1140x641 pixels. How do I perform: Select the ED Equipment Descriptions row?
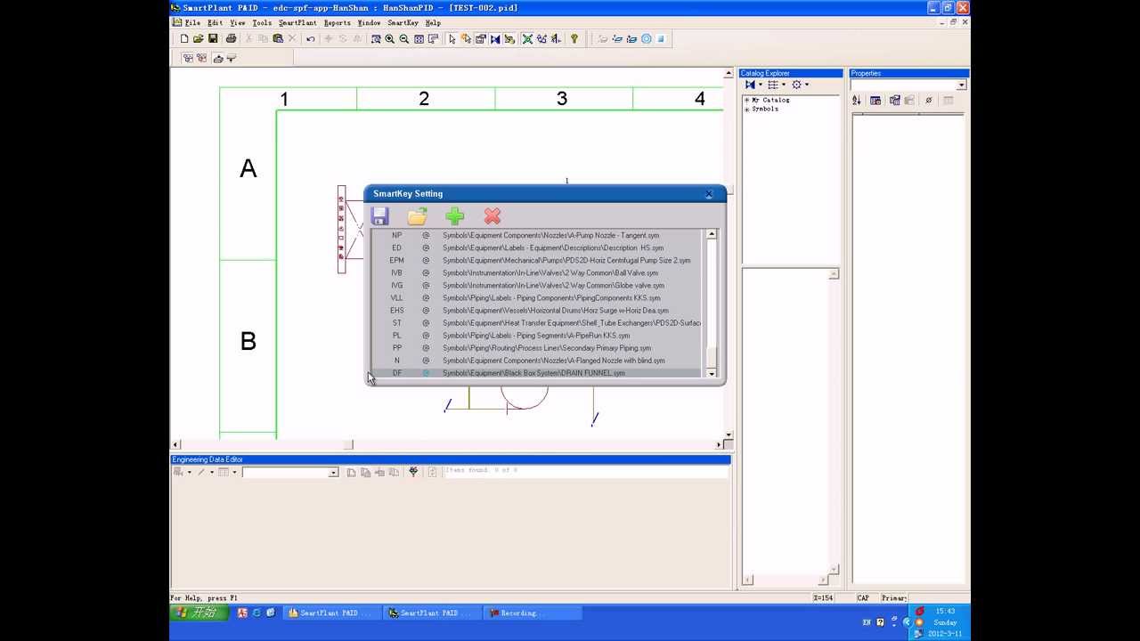click(536, 247)
